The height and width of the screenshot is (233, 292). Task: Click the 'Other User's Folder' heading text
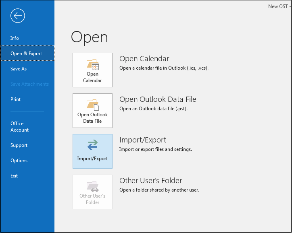[151, 181]
